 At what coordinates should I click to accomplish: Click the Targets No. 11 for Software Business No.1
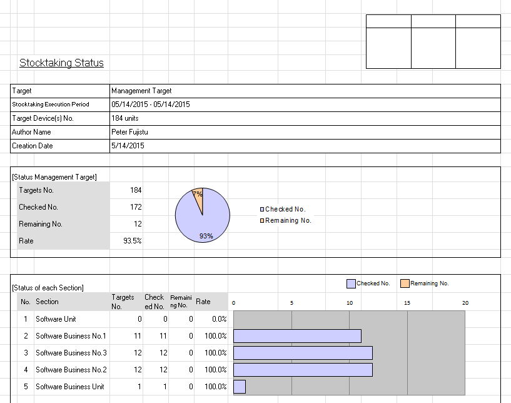tap(138, 336)
